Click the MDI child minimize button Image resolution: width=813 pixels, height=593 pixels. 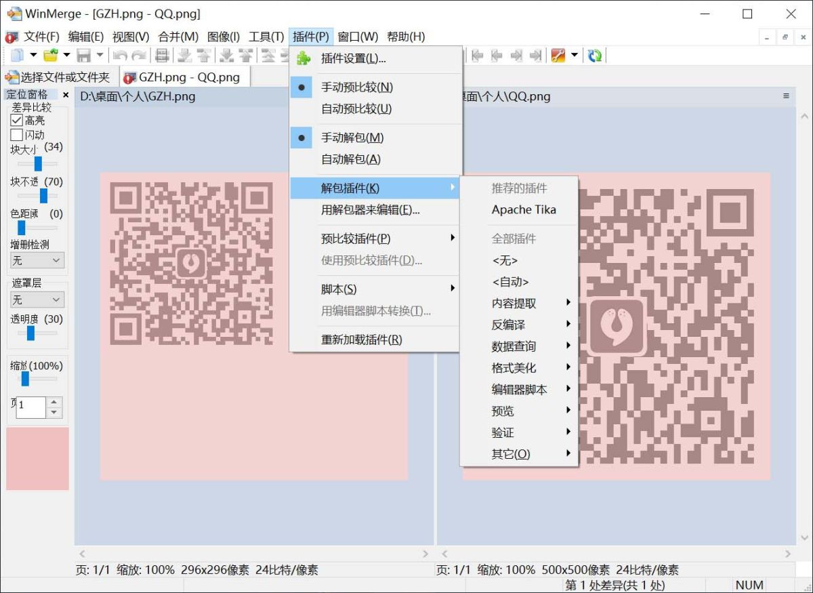pos(768,37)
